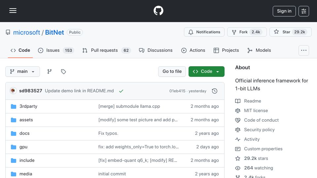This screenshot has height=178, width=317.
Task: Open the Pull requests tab
Action: coord(107,50)
